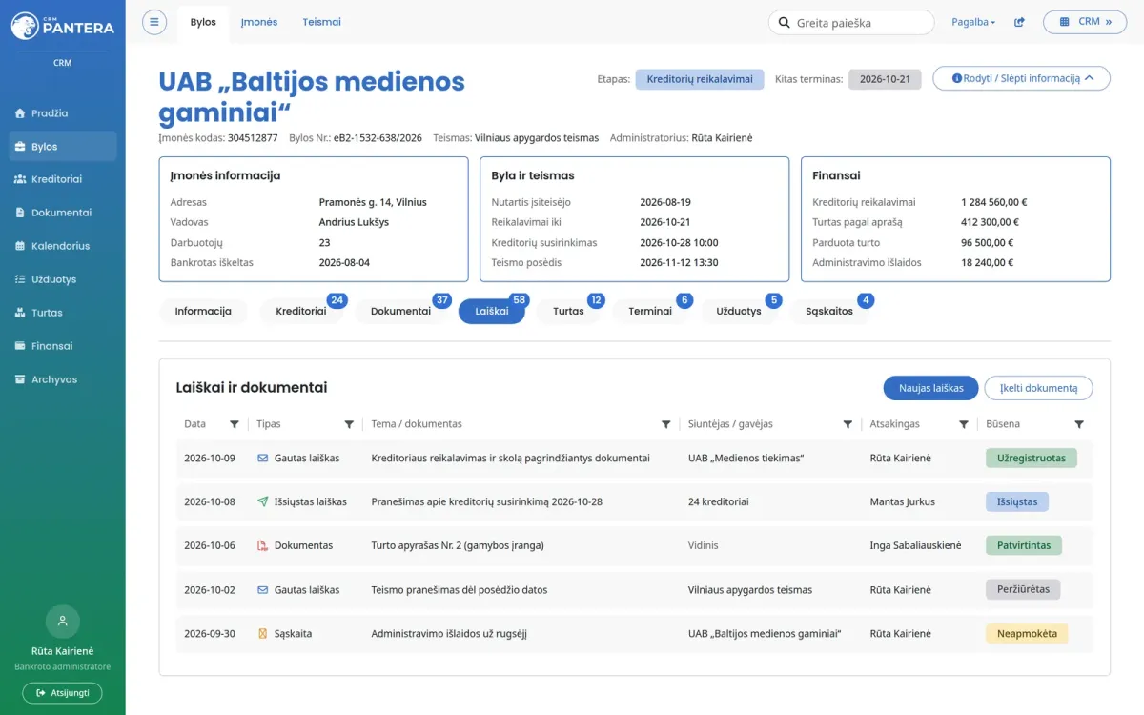Click the external link share icon
1144x715 pixels.
click(1019, 22)
